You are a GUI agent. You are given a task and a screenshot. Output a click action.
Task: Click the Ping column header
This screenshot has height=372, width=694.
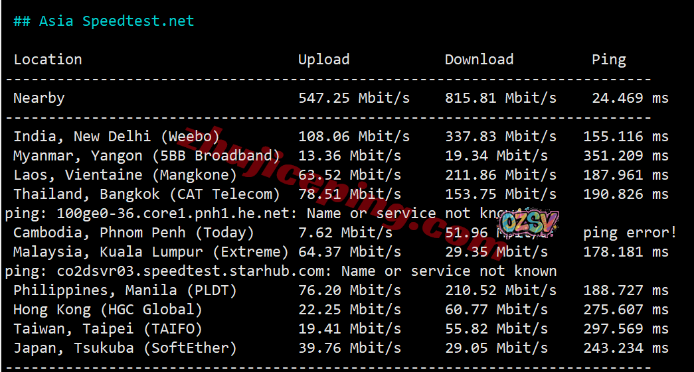pyautogui.click(x=608, y=60)
